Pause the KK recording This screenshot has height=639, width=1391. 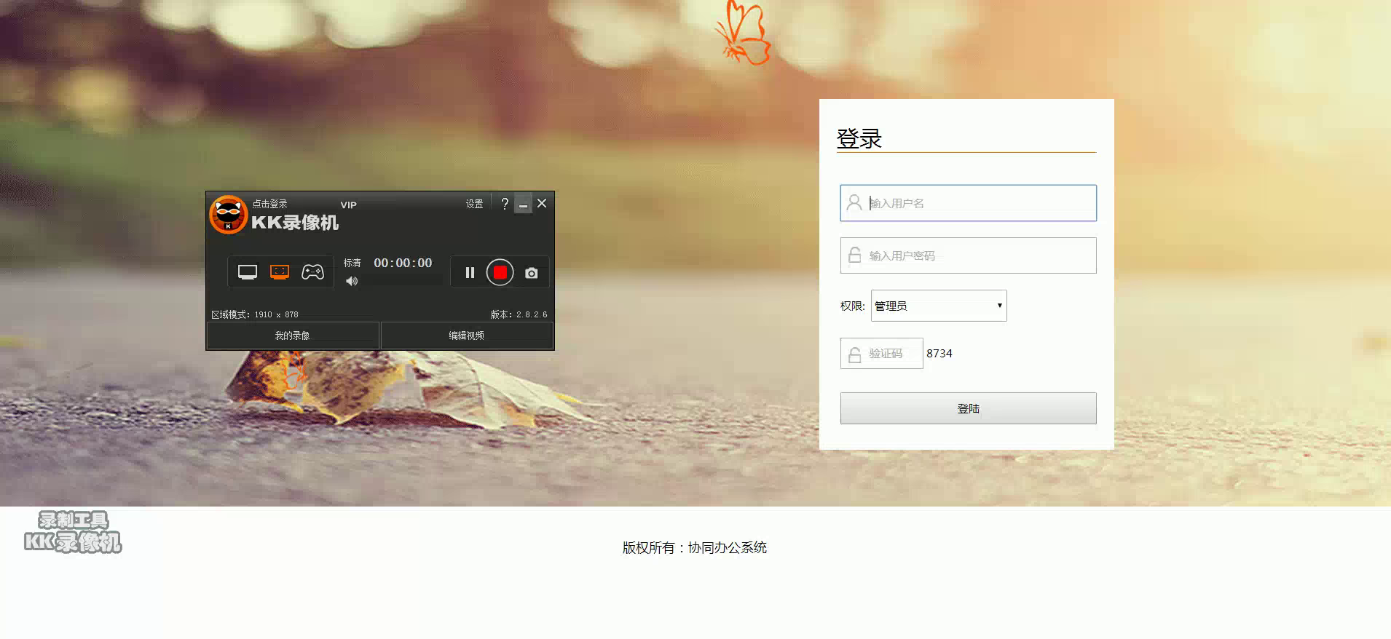(x=470, y=273)
